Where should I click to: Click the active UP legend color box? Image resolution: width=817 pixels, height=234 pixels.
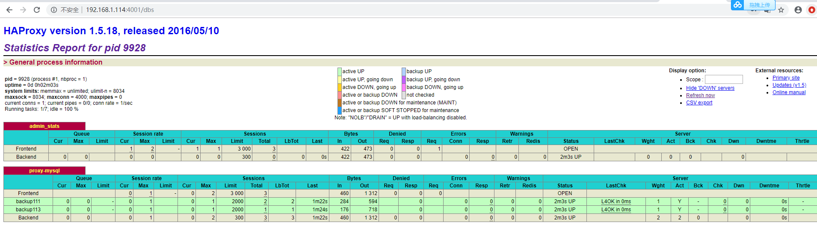(x=340, y=71)
